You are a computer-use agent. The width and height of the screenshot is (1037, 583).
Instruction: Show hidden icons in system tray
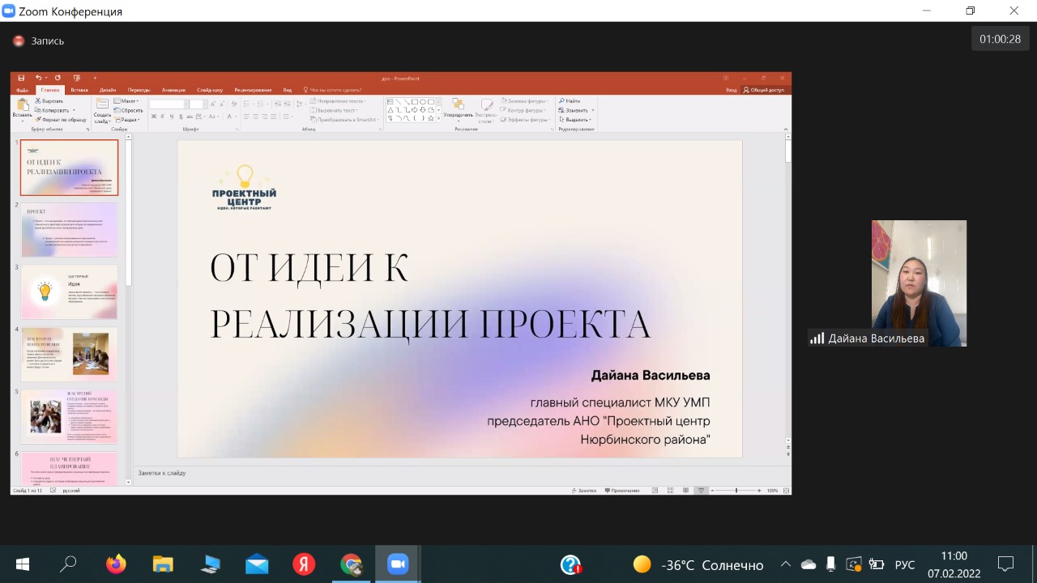tap(785, 564)
